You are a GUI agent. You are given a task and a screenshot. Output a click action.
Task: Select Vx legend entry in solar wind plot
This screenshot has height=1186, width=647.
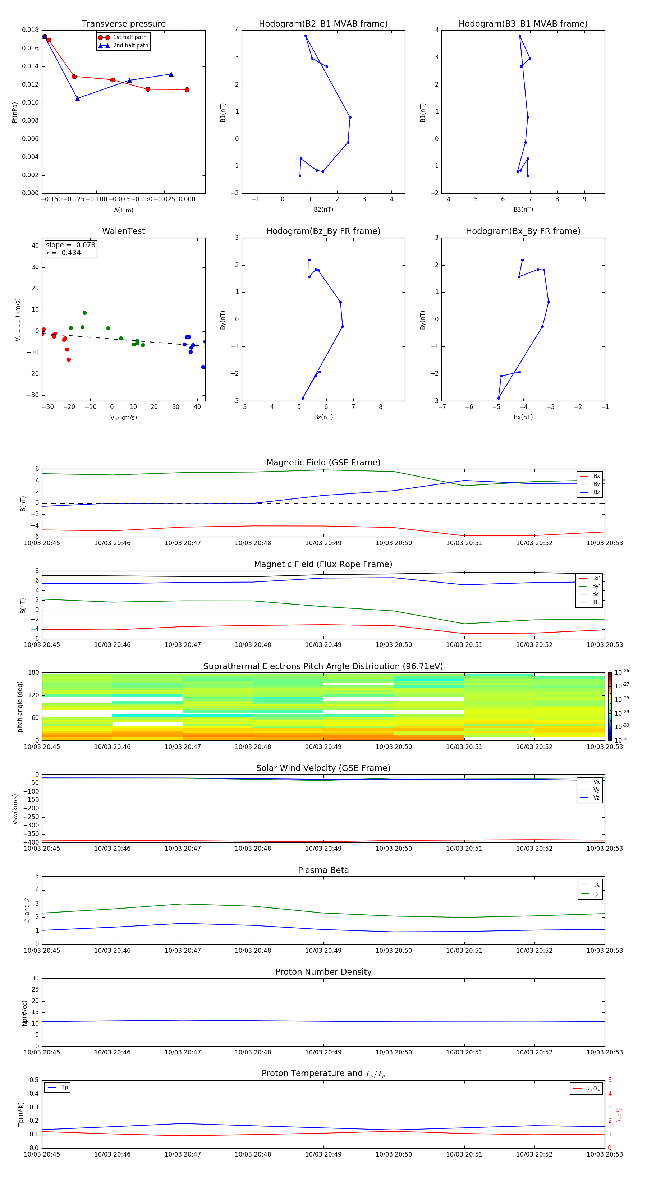[x=590, y=782]
